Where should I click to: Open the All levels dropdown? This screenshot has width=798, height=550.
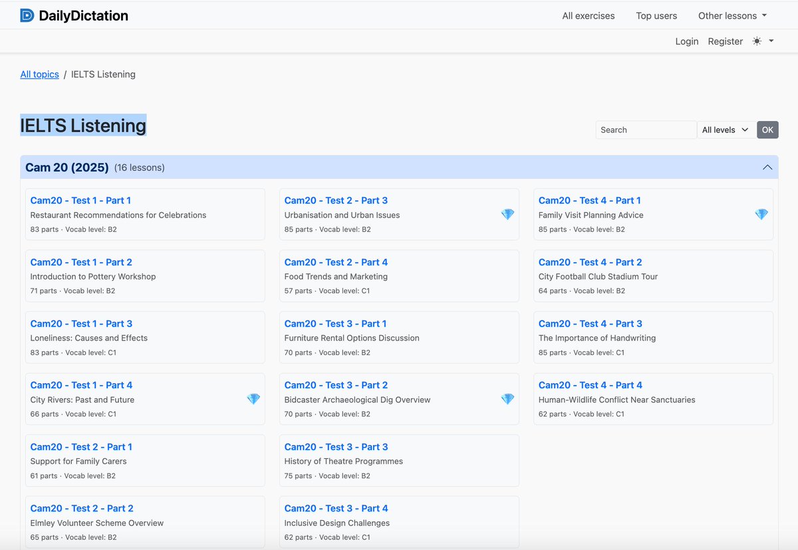pos(726,130)
